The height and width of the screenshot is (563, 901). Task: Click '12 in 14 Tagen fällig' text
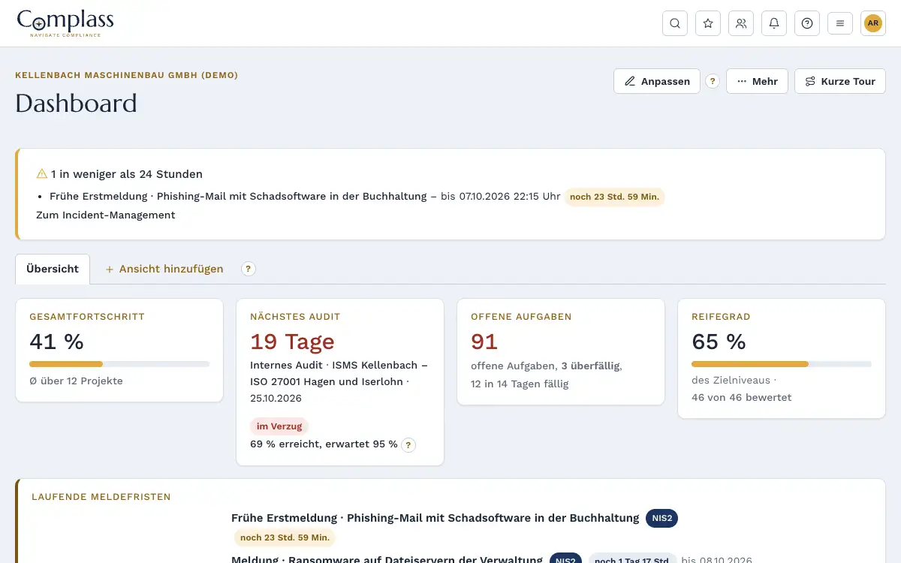(520, 384)
